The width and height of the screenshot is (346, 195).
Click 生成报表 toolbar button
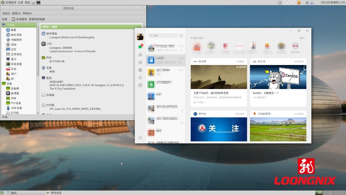coord(19,19)
